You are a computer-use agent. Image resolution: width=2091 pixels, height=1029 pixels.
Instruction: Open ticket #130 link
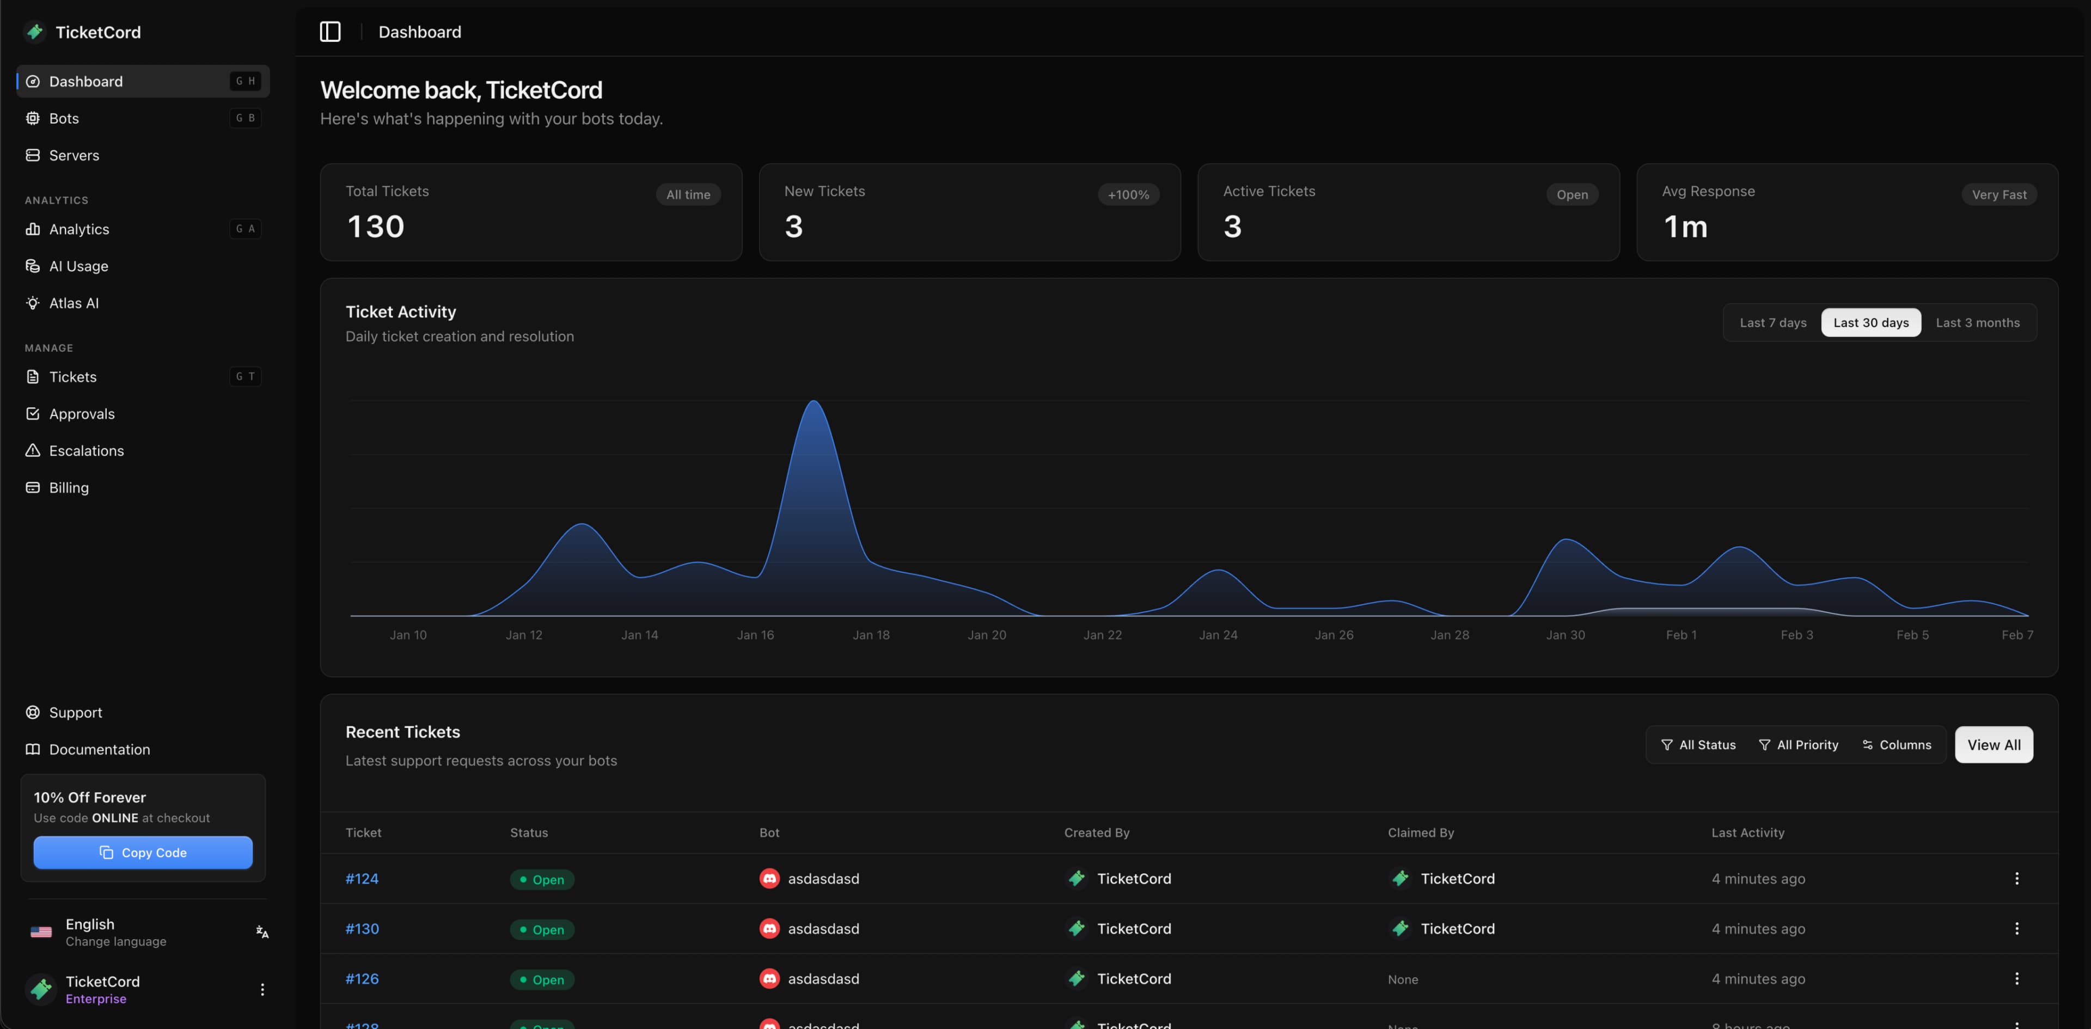pos(362,928)
